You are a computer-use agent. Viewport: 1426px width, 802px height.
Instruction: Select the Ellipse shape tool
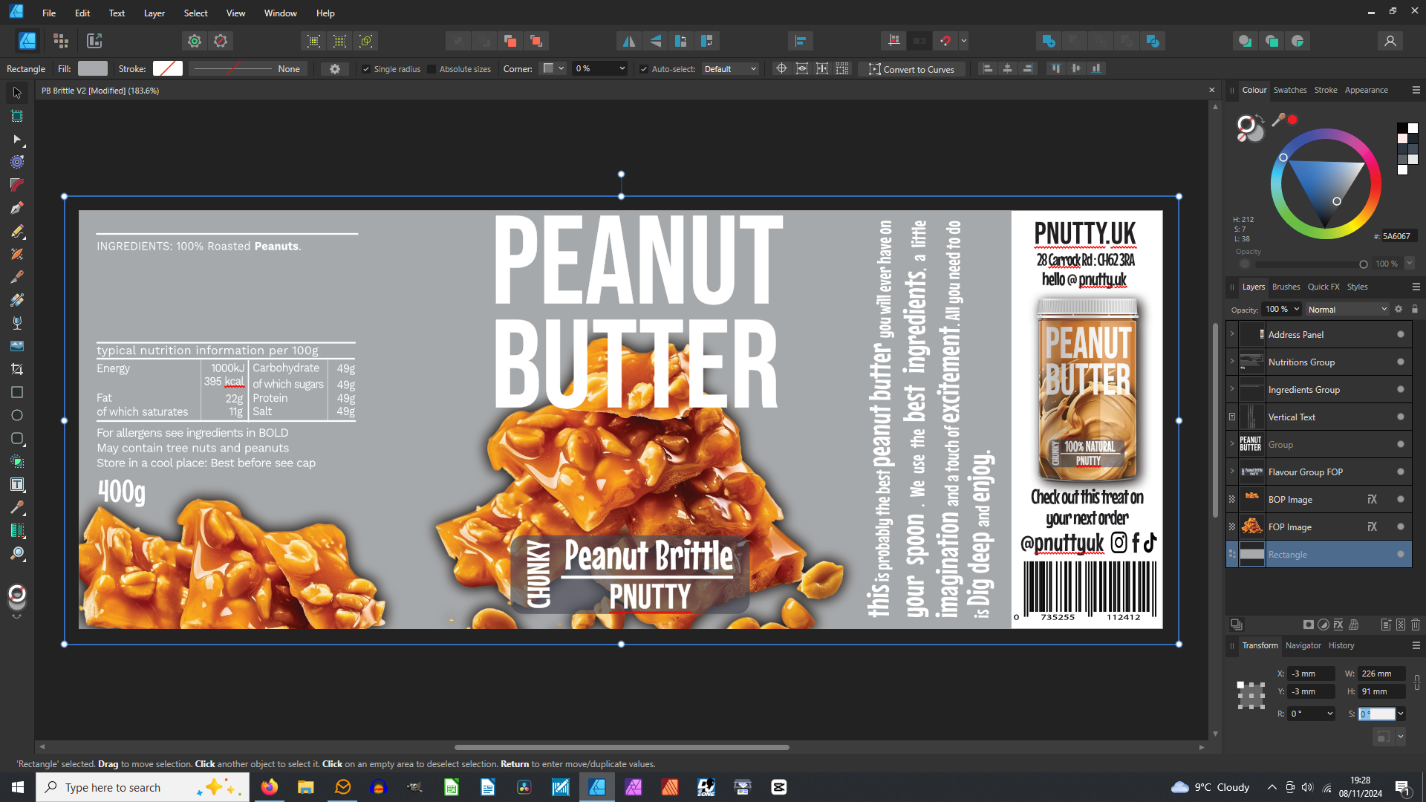(x=17, y=415)
